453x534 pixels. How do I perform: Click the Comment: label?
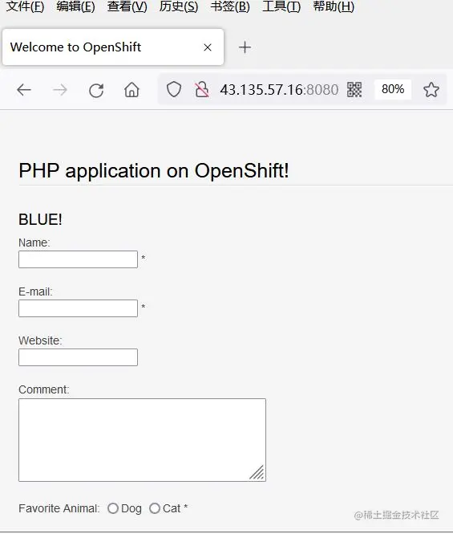point(44,389)
